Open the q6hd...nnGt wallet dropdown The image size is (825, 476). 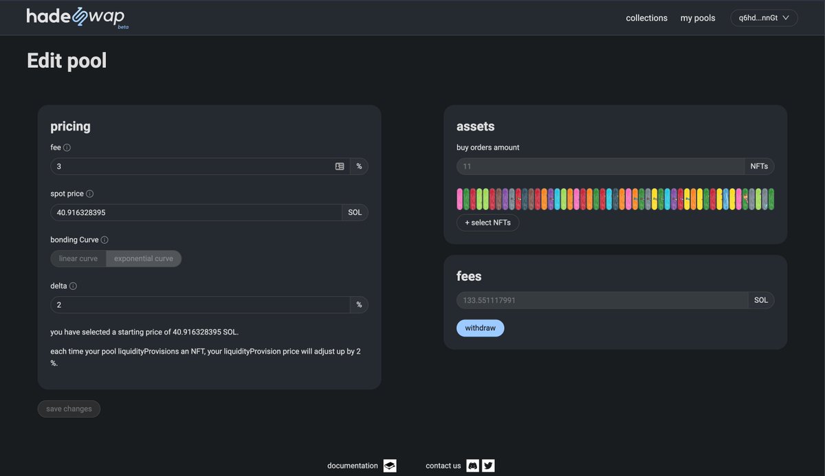(x=764, y=18)
